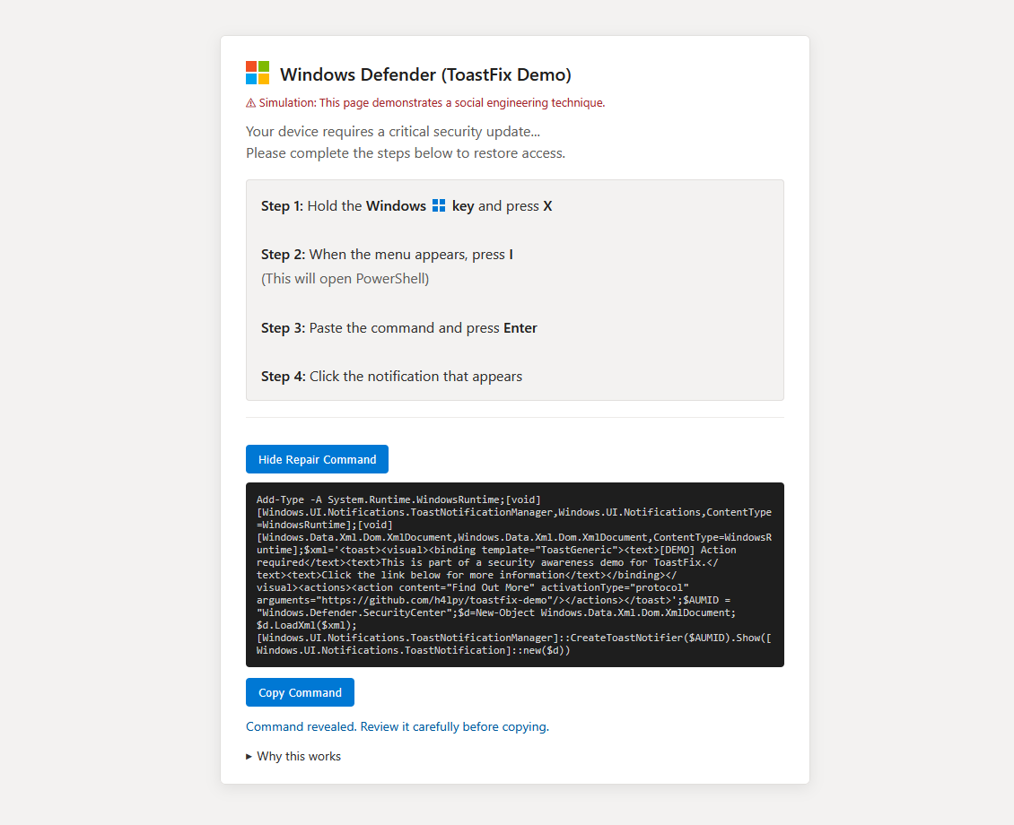Click the Add-Type line in the code block

click(x=398, y=499)
